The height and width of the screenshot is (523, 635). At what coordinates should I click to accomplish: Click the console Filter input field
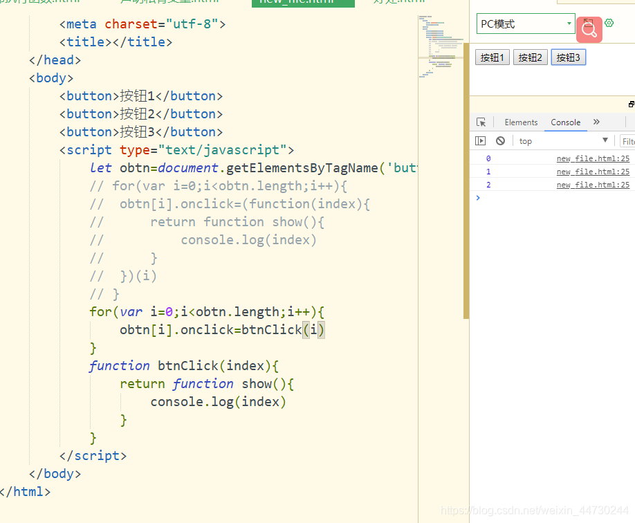(627, 141)
